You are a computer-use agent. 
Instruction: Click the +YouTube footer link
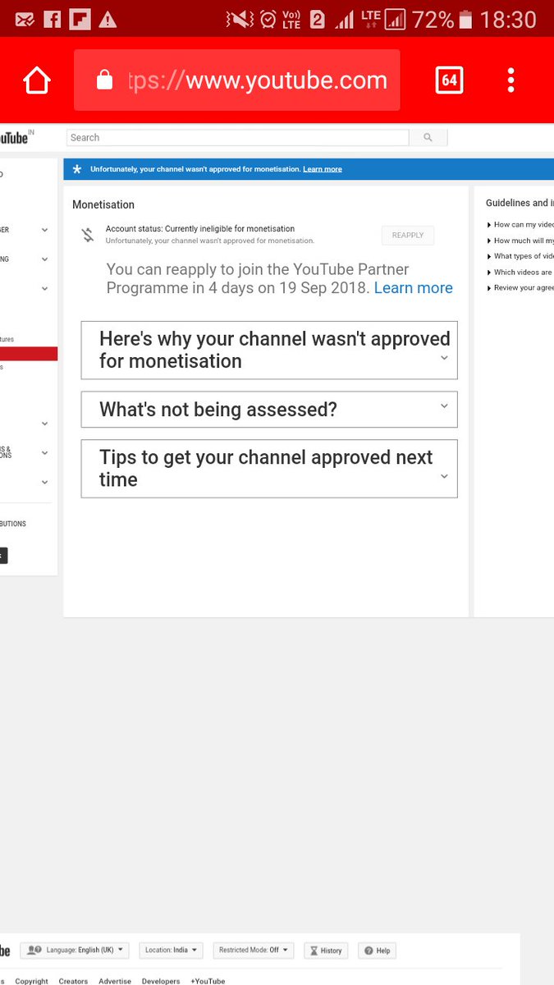[208, 981]
